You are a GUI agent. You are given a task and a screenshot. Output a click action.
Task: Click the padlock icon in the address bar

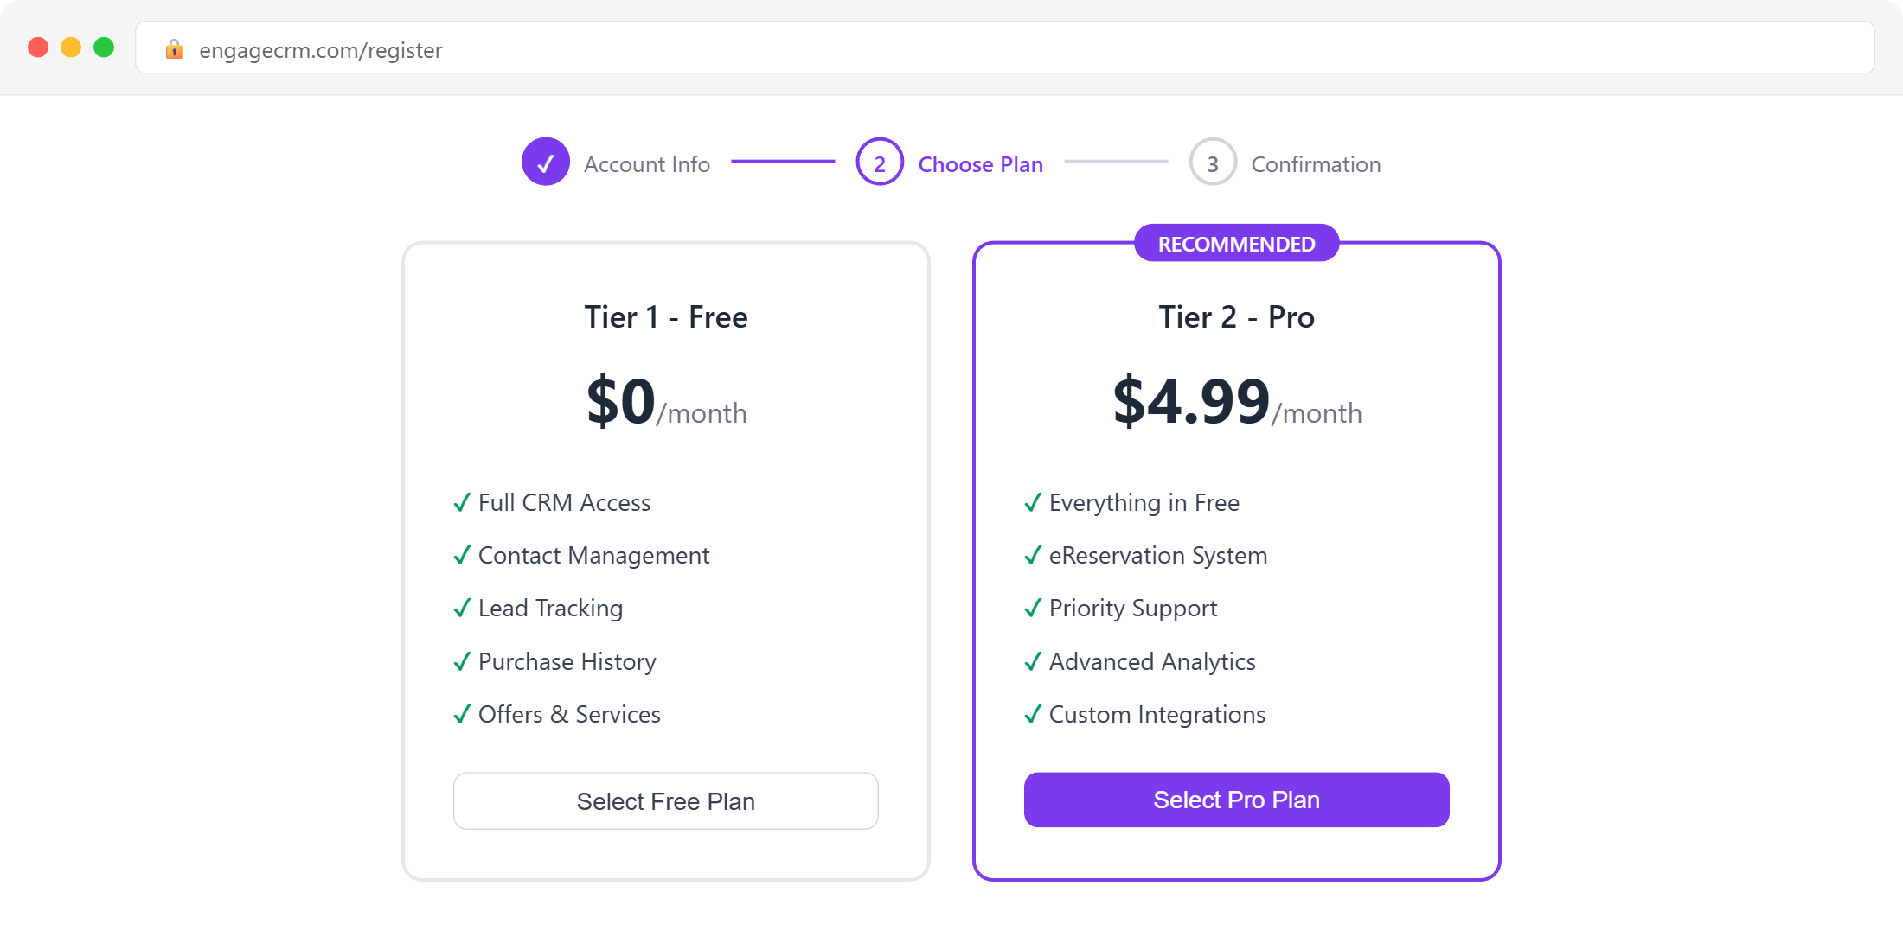point(175,49)
